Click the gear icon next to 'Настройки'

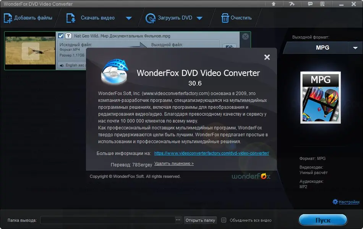335,202
